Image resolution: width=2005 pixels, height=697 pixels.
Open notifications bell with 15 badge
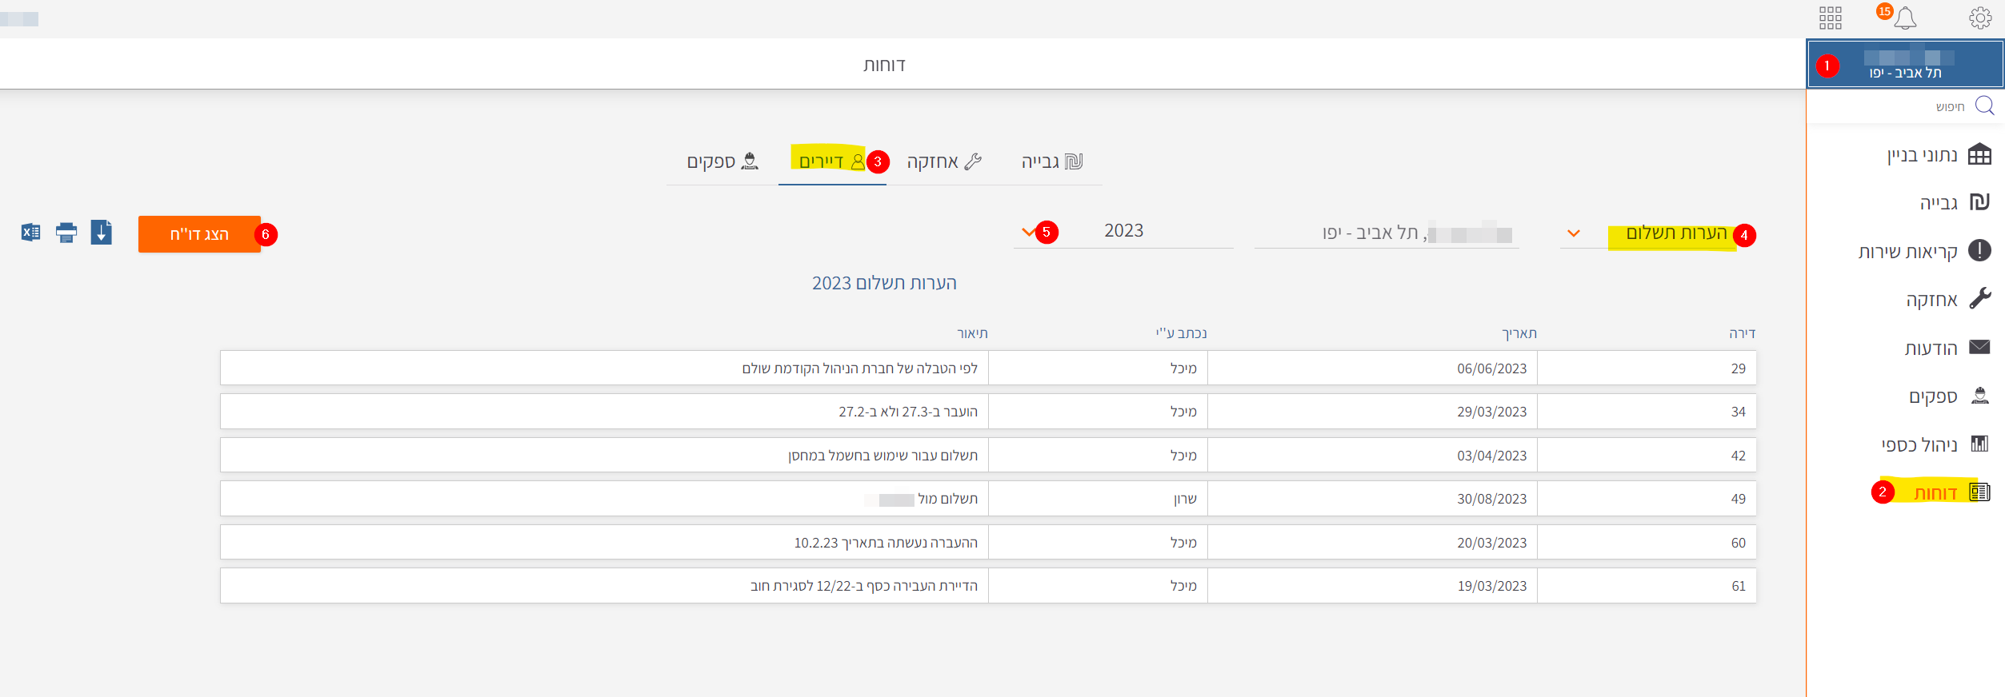point(1905,18)
